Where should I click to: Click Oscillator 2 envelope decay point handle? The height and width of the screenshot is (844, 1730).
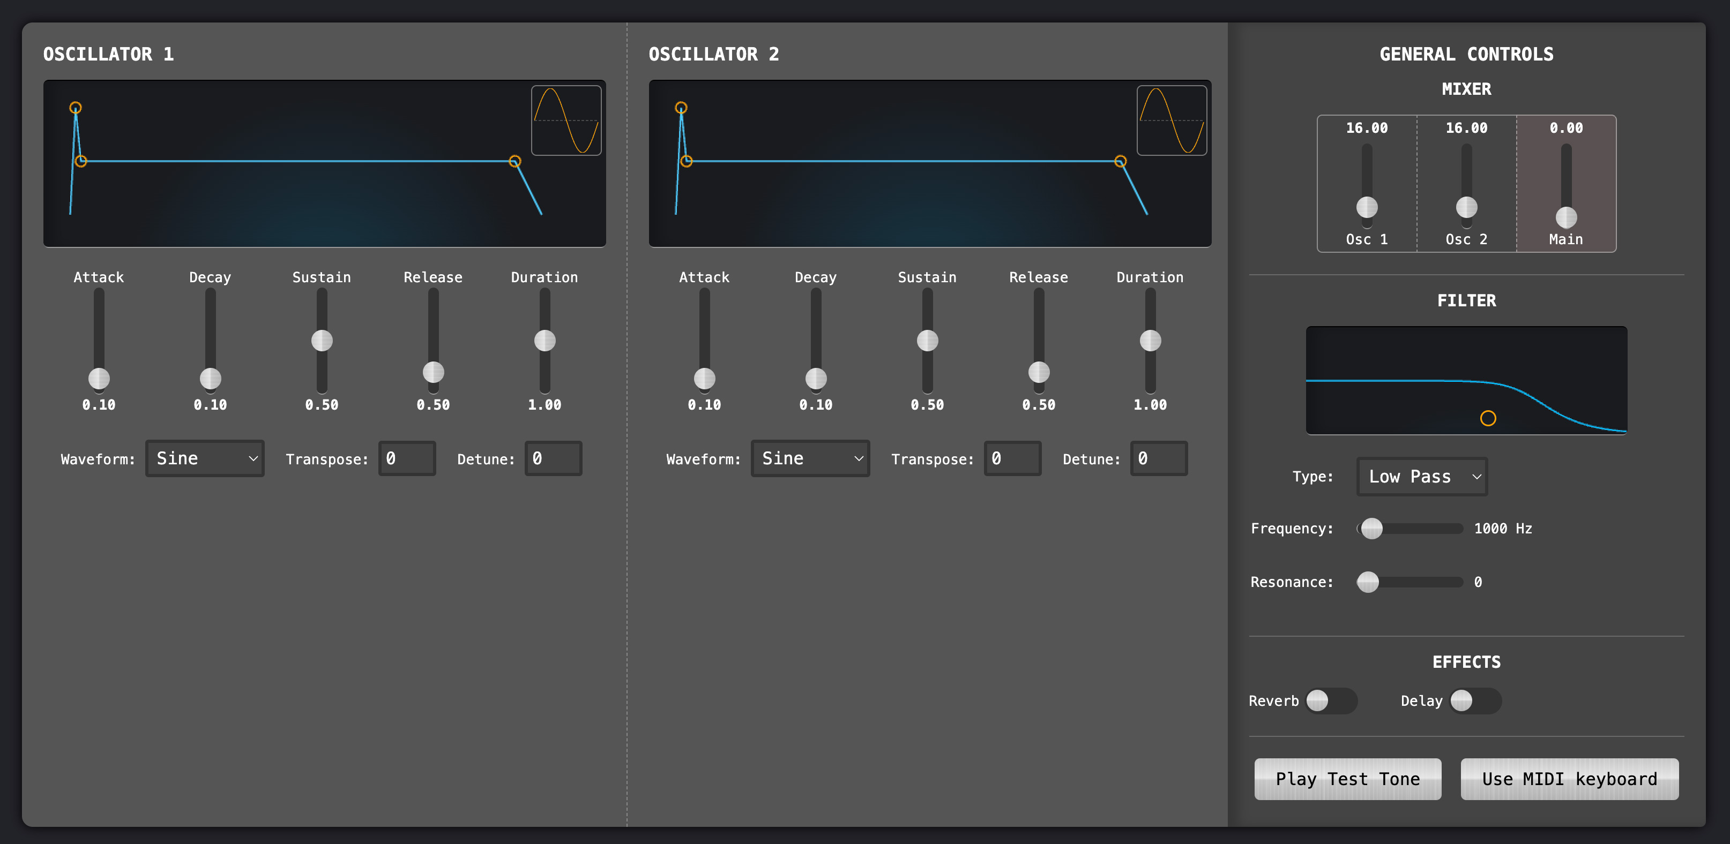click(x=687, y=161)
